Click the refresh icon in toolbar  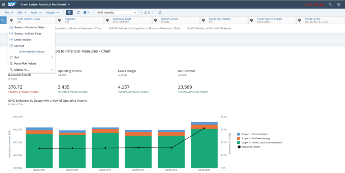click(78, 12)
